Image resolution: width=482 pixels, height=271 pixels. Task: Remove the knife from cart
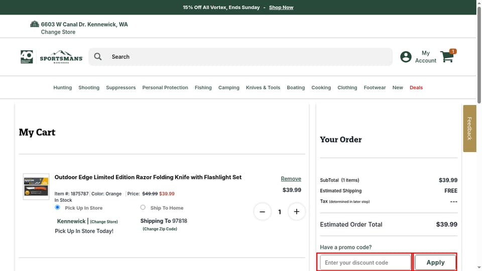click(291, 179)
